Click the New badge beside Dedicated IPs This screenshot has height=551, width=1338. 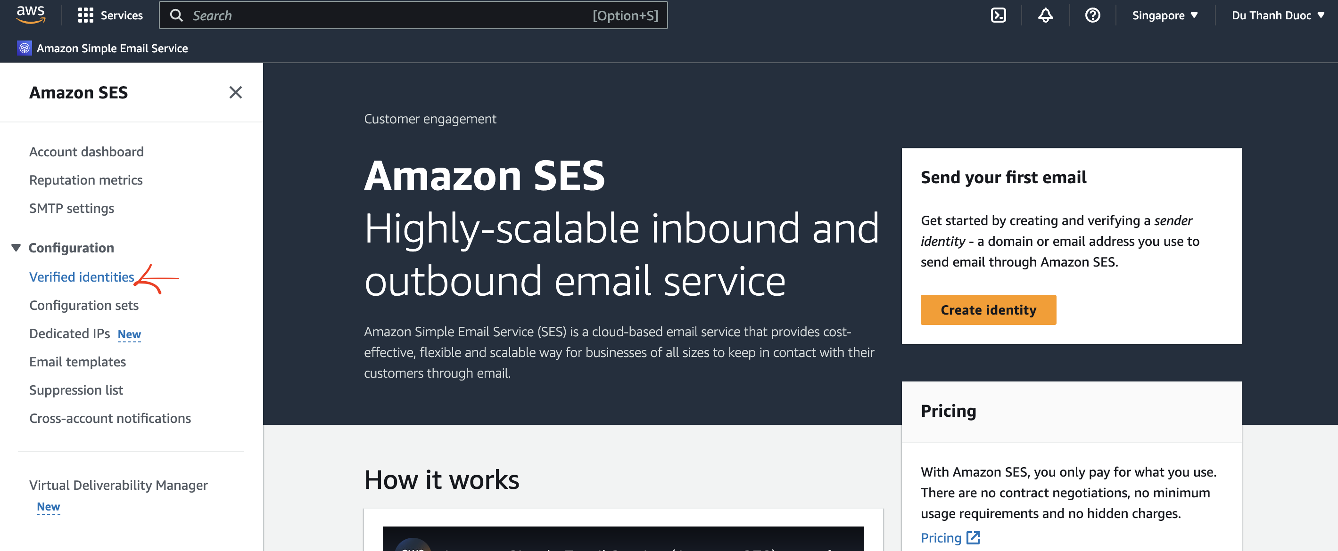click(x=129, y=334)
